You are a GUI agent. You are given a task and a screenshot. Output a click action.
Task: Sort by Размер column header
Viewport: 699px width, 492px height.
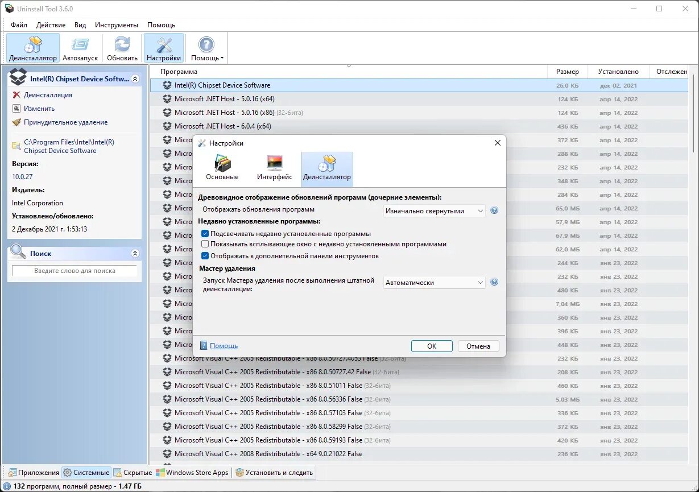[x=567, y=72]
